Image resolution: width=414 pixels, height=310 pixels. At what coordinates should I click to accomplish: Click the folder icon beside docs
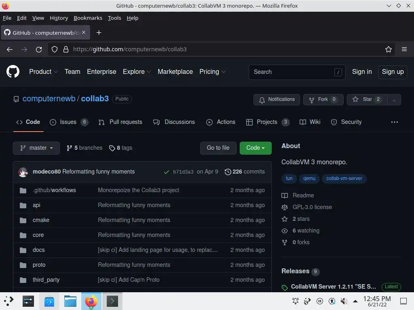(x=23, y=250)
